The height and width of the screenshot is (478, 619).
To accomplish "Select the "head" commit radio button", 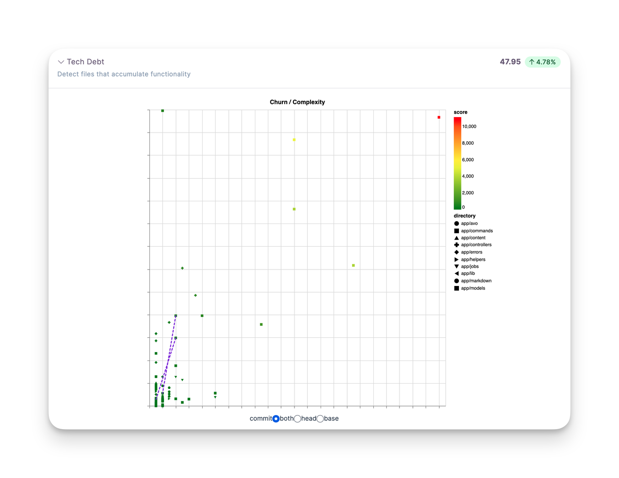I will (297, 419).
